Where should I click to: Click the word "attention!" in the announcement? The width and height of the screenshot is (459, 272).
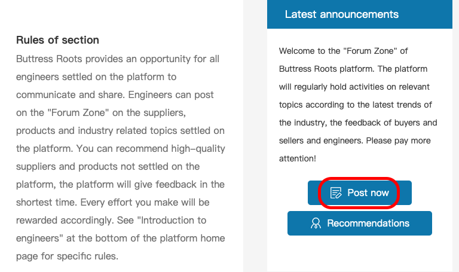click(x=298, y=158)
